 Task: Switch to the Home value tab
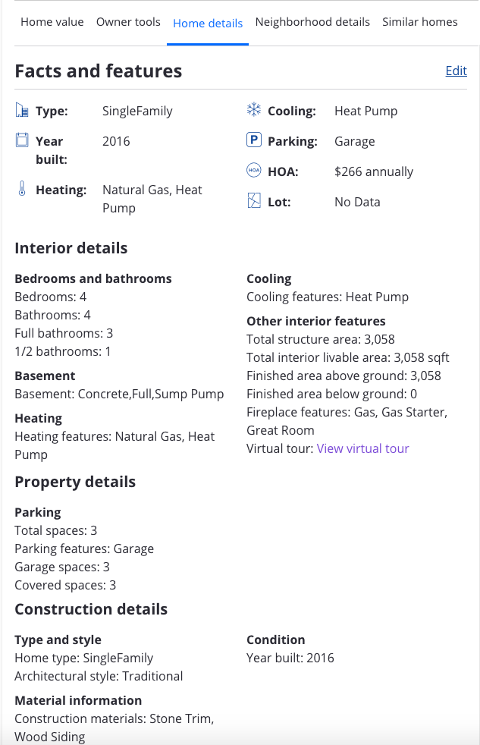[52, 22]
